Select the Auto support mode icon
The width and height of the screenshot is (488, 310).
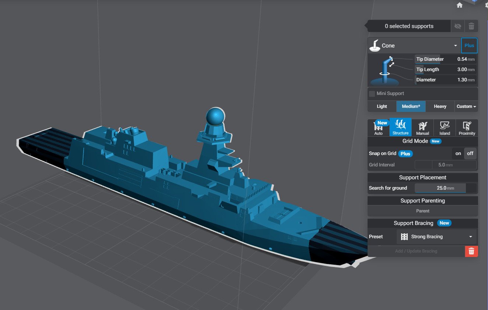point(378,128)
